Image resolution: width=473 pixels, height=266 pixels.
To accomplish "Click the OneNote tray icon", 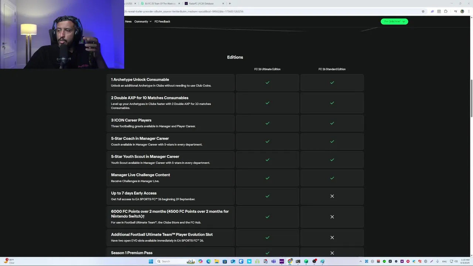I will point(402,262).
